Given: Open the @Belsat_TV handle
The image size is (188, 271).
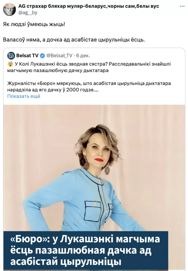Looking at the screenshot, I should point(59,56).
